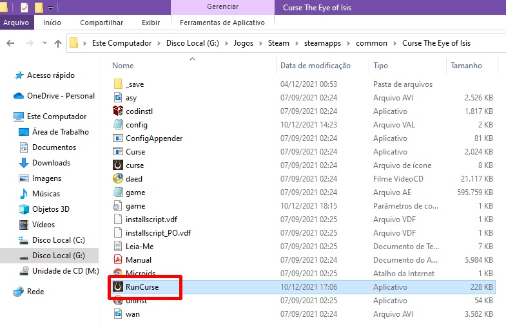The image size is (506, 329).
Task: Click steamapps in the address path
Action: [x=322, y=43]
